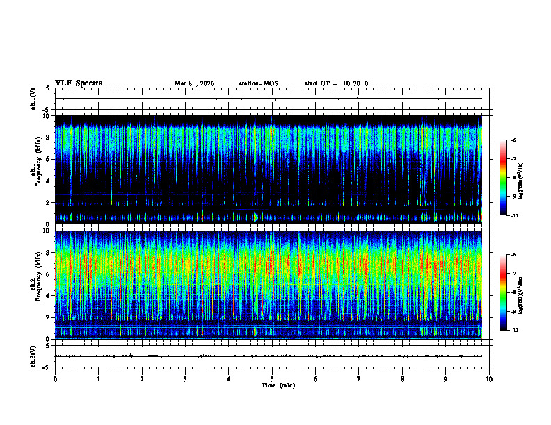The height and width of the screenshot is (425, 551).
Task: Click the "8" kHz tick on ch.2 frequency axis
Action: [x=49, y=253]
